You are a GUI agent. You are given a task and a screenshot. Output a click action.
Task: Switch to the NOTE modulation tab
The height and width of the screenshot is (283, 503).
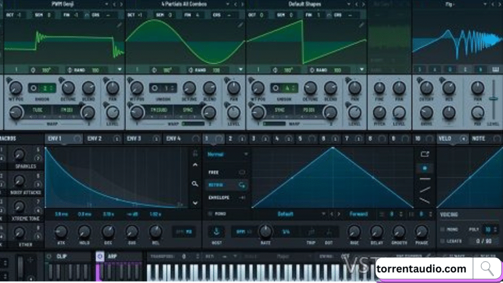tap(478, 139)
